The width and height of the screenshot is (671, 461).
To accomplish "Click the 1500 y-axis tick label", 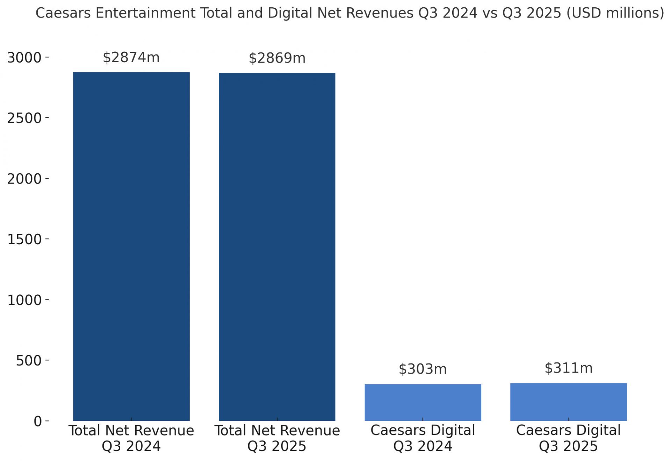I will pyautogui.click(x=24, y=239).
